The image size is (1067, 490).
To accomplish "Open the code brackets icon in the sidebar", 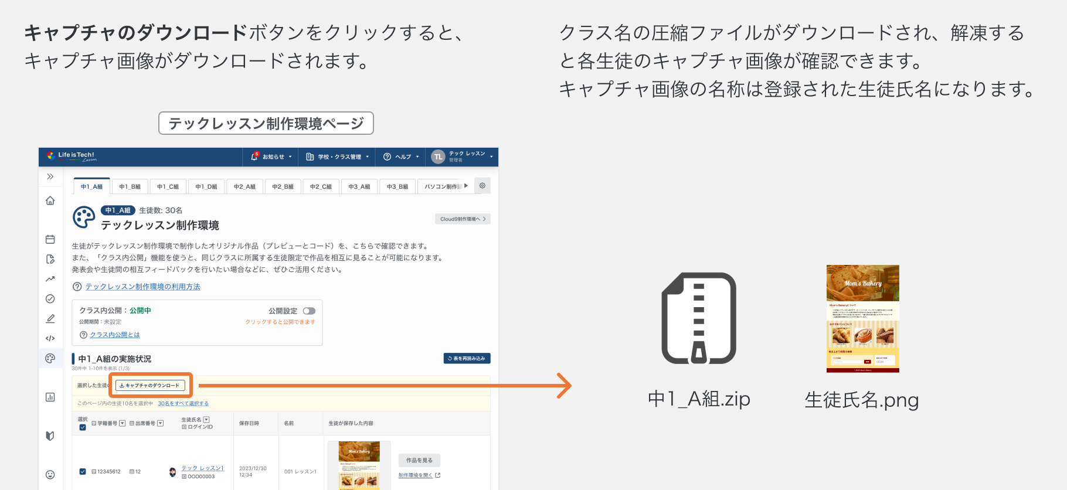I will (50, 338).
